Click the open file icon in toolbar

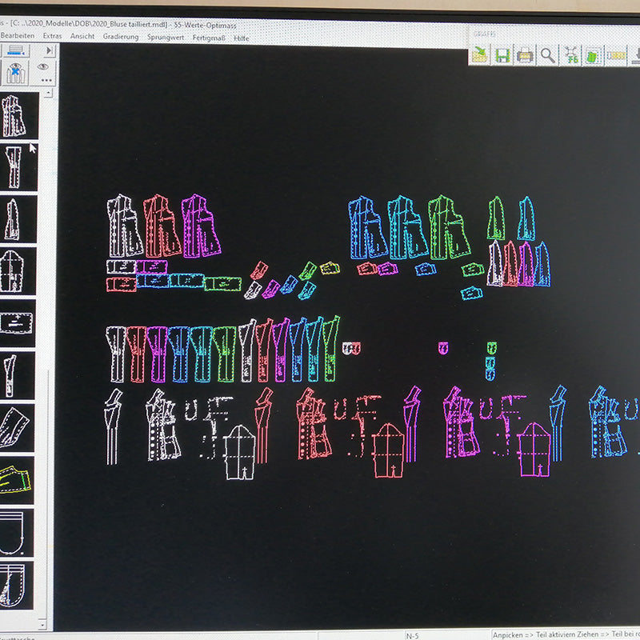point(480,54)
